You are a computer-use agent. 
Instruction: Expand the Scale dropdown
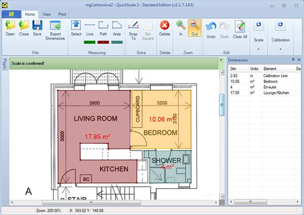click(x=258, y=49)
